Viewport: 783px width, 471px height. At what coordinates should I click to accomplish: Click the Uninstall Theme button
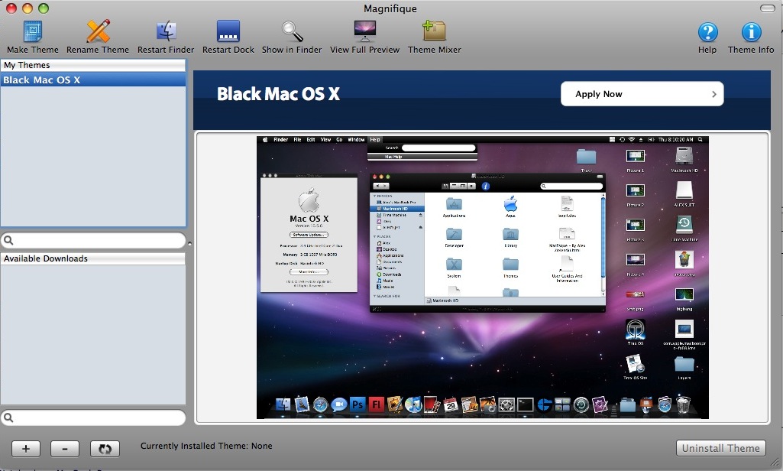pos(720,448)
